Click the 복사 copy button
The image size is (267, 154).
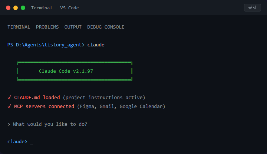tap(253, 7)
